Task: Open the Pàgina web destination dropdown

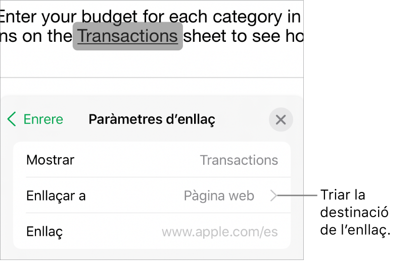Action: tap(219, 195)
